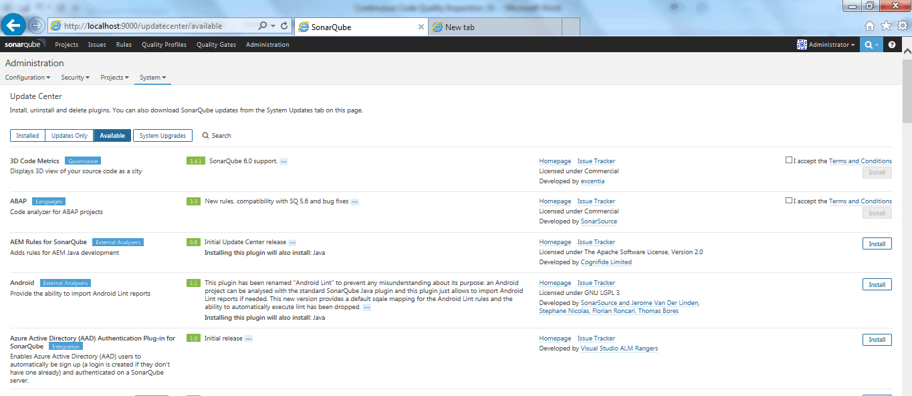Install the AEM Rules for SonarQube plugin
912x396 pixels.
(877, 244)
